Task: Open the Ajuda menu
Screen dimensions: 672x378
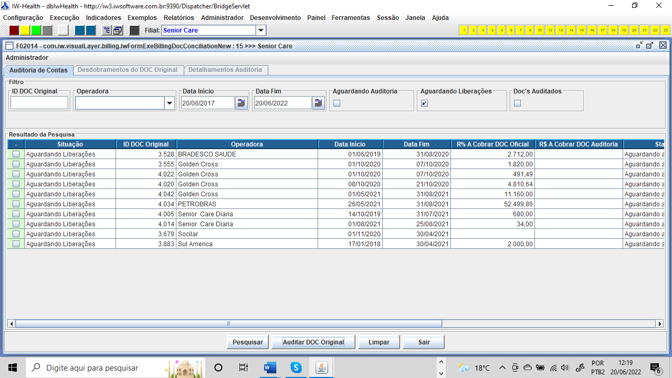Action: (440, 18)
